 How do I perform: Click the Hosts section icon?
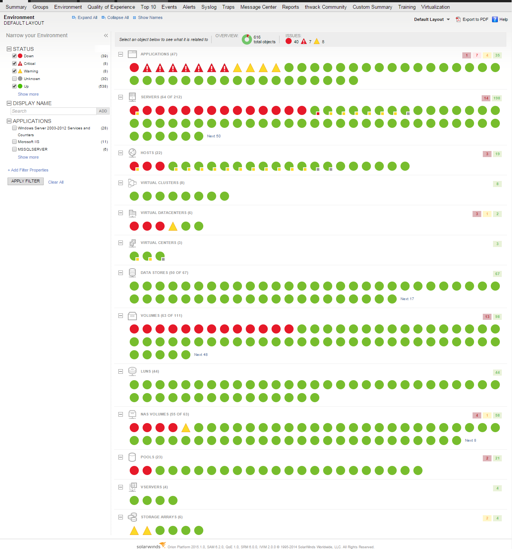[132, 153]
